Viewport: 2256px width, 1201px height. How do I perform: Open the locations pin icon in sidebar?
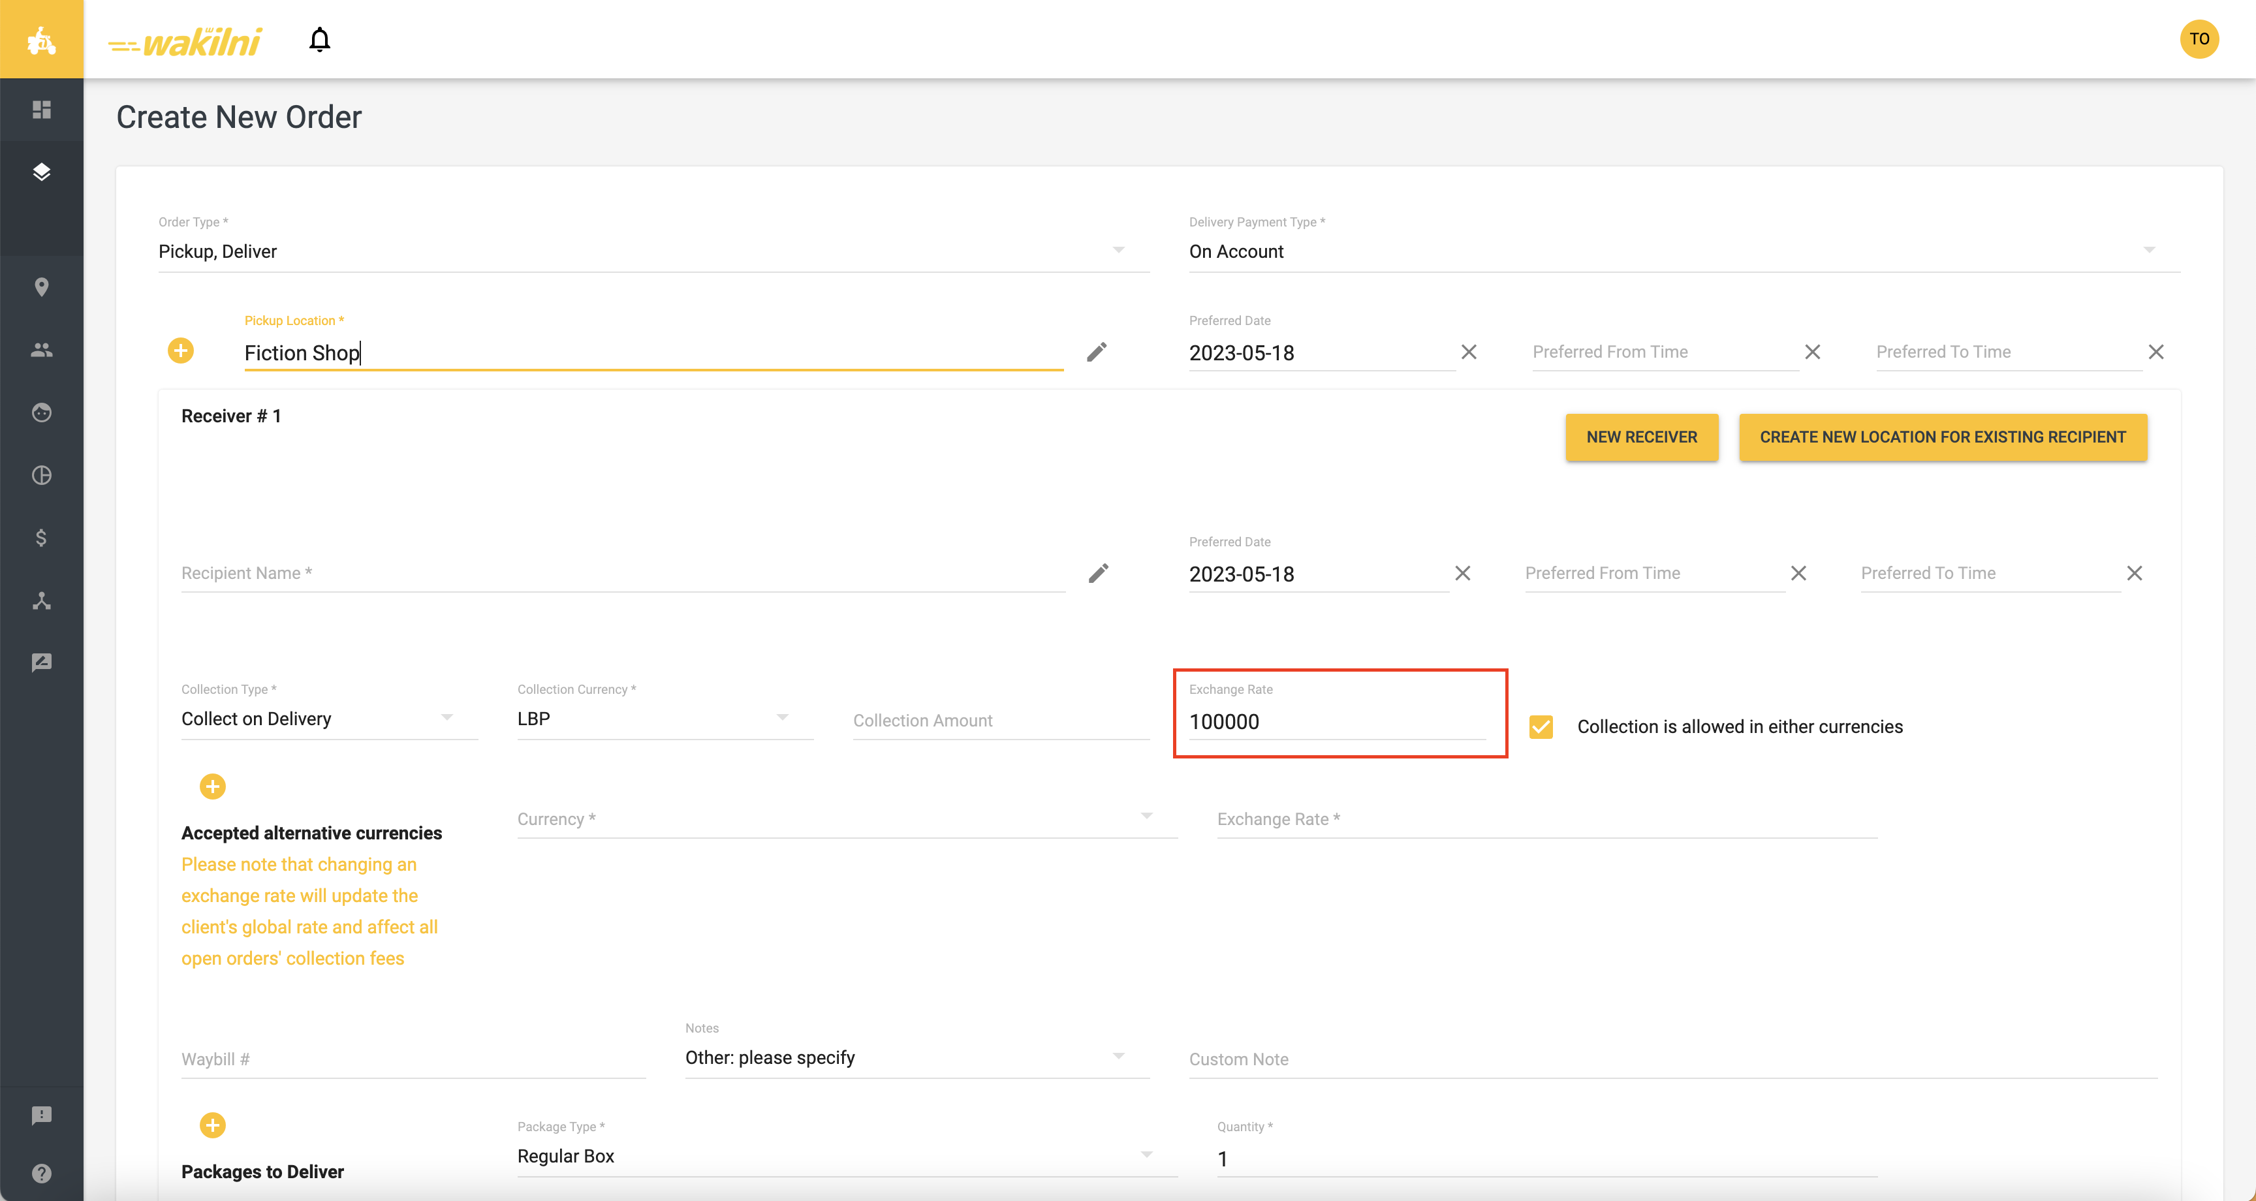pyautogui.click(x=41, y=287)
